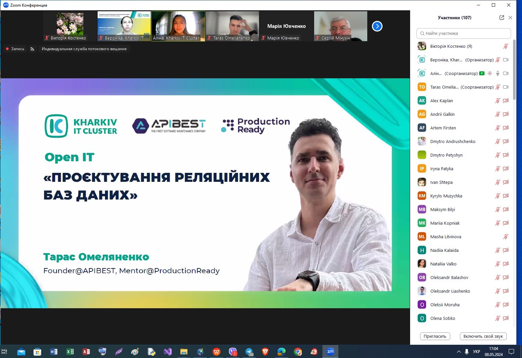Image resolution: width=522 pixels, height=358 pixels.
Task: Click disabled camera icon for Artem Firsten
Action: (x=506, y=128)
